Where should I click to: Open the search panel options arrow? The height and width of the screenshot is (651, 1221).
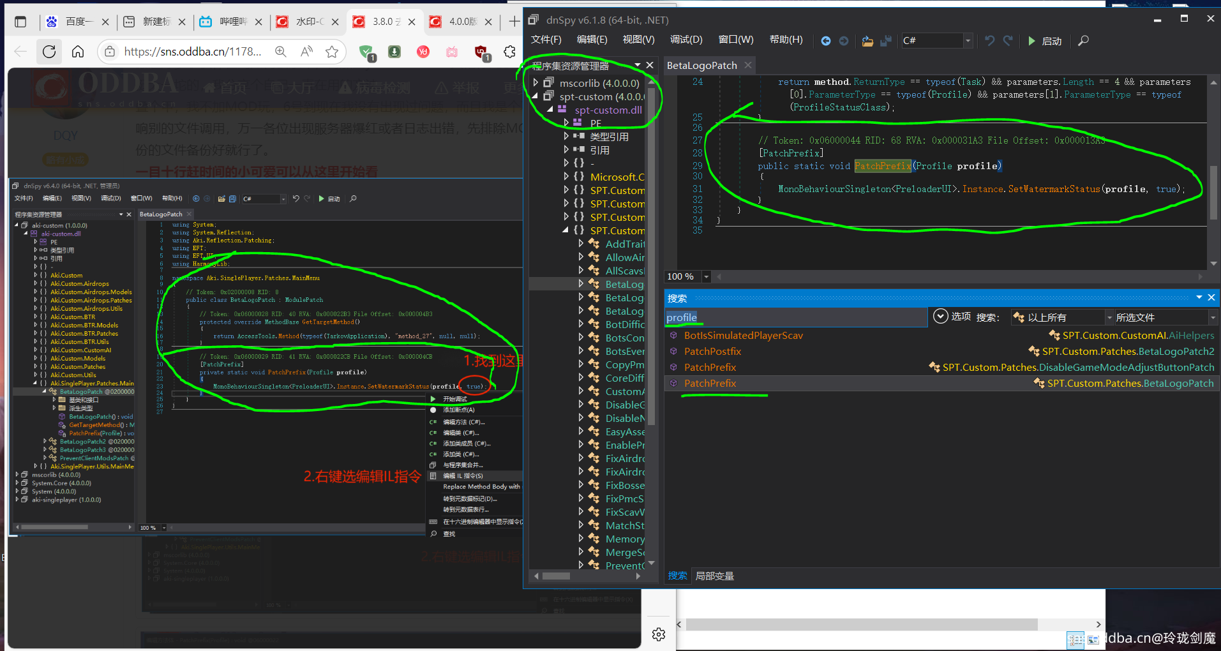click(x=1199, y=297)
